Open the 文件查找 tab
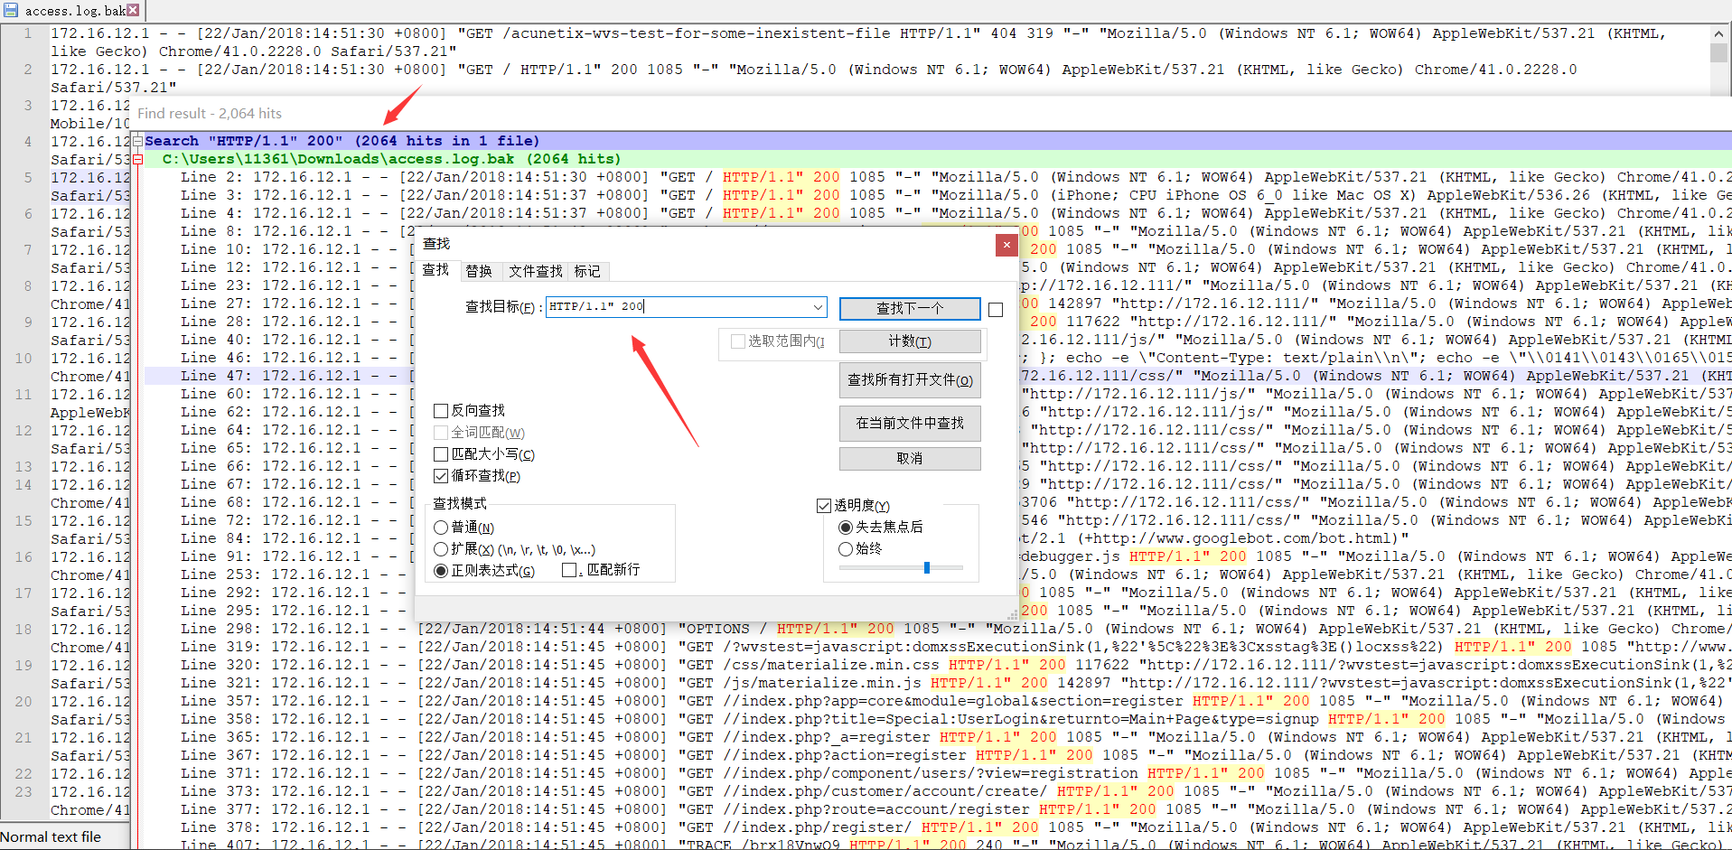 pyautogui.click(x=535, y=271)
